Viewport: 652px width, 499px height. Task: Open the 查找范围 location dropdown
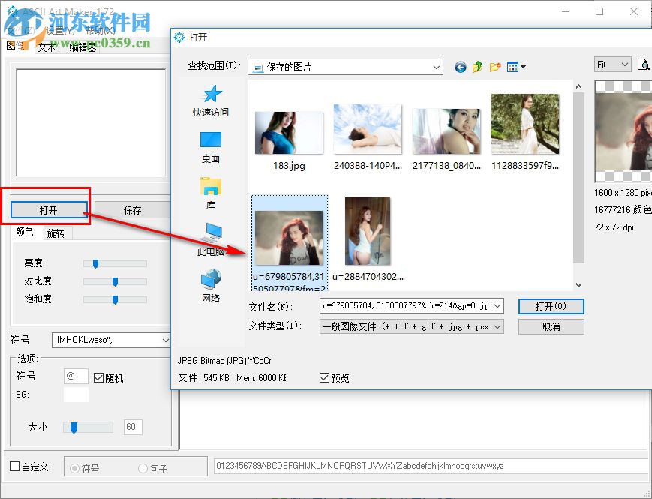pyautogui.click(x=436, y=67)
